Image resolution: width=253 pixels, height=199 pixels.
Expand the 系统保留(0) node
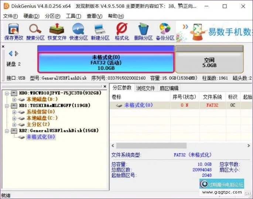pos(14,112)
